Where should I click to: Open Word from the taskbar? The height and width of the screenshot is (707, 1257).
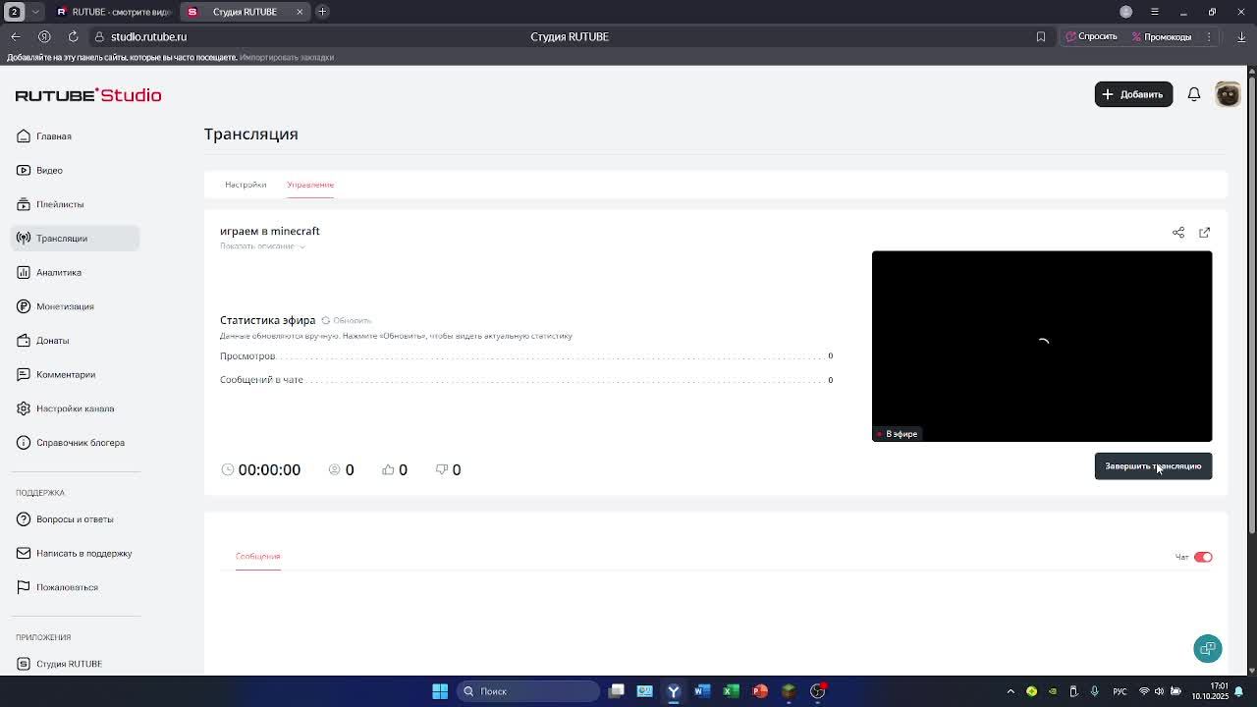click(702, 691)
